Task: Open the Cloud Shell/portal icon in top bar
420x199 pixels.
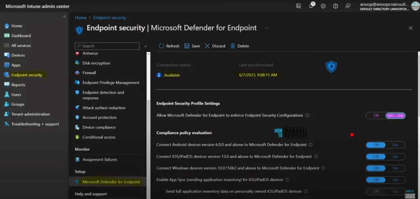Action: [x=299, y=6]
